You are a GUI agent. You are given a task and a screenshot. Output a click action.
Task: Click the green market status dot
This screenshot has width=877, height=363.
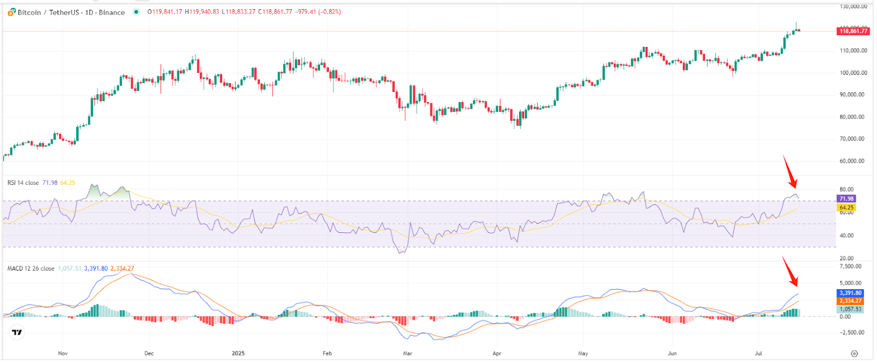pyautogui.click(x=136, y=12)
